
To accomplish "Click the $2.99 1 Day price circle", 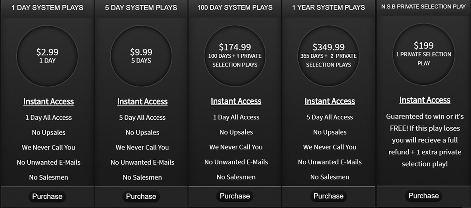I will tap(47, 56).
